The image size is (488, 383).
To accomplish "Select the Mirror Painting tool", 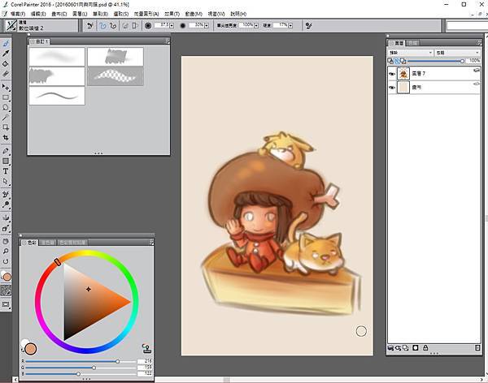I will click(x=6, y=218).
